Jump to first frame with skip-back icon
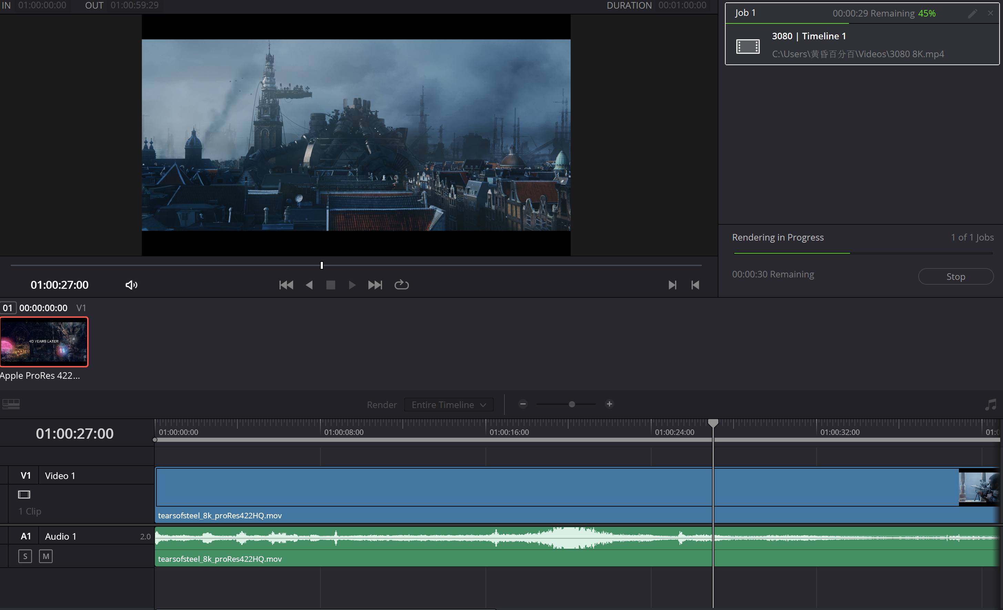Viewport: 1003px width, 610px height. (286, 285)
